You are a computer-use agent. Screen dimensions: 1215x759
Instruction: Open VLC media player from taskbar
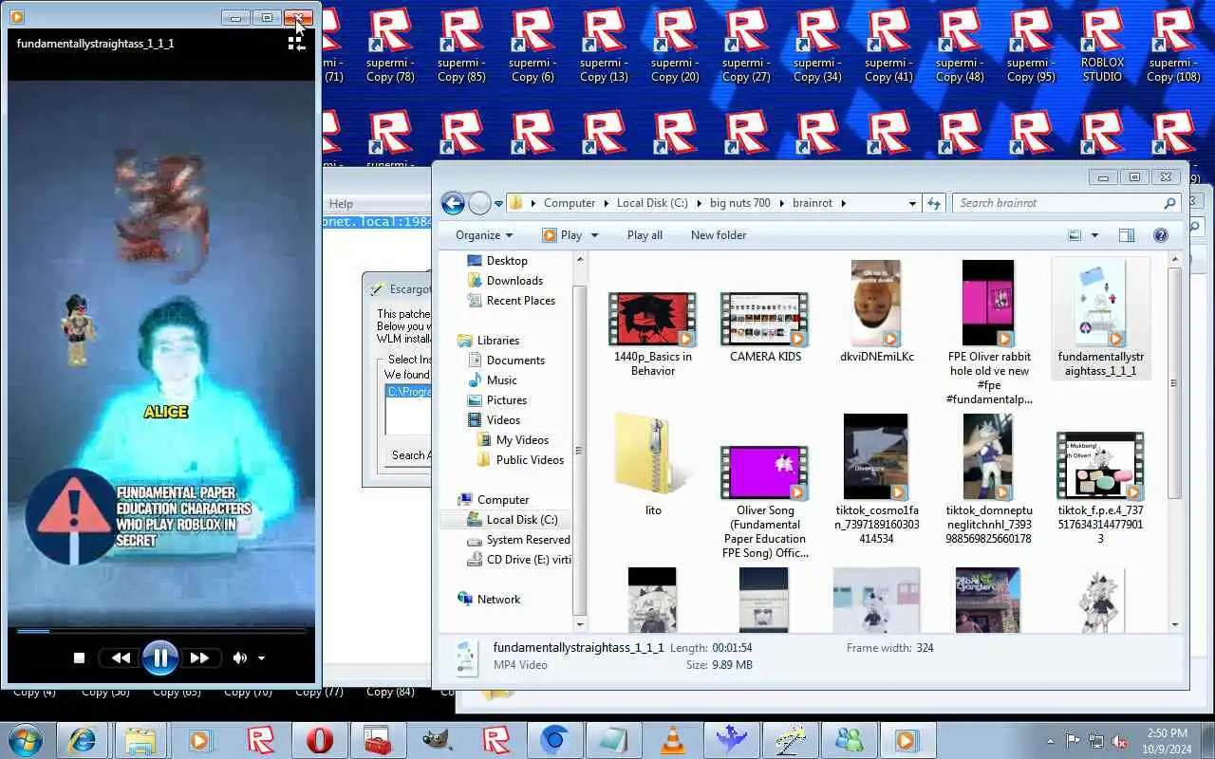[x=673, y=740]
